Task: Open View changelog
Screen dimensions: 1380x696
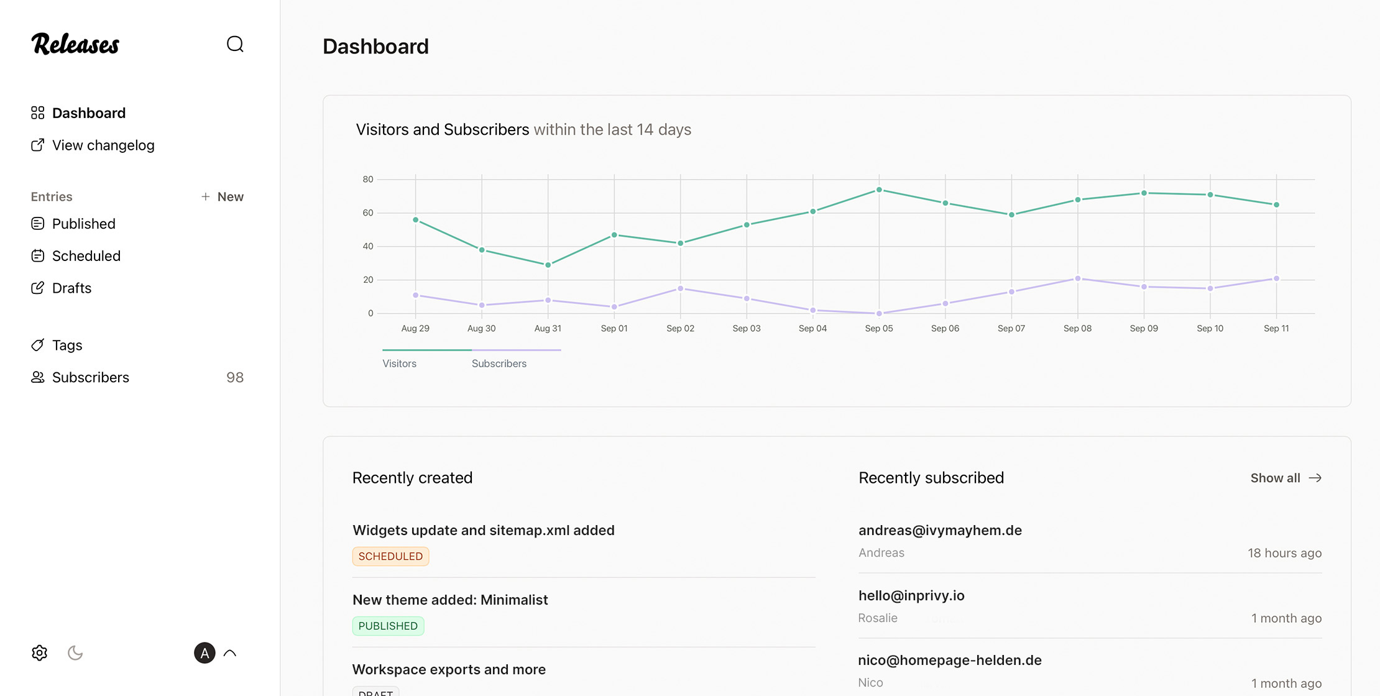Action: tap(103, 145)
